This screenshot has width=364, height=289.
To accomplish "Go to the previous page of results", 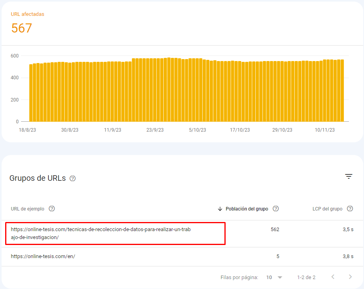I will (333, 277).
